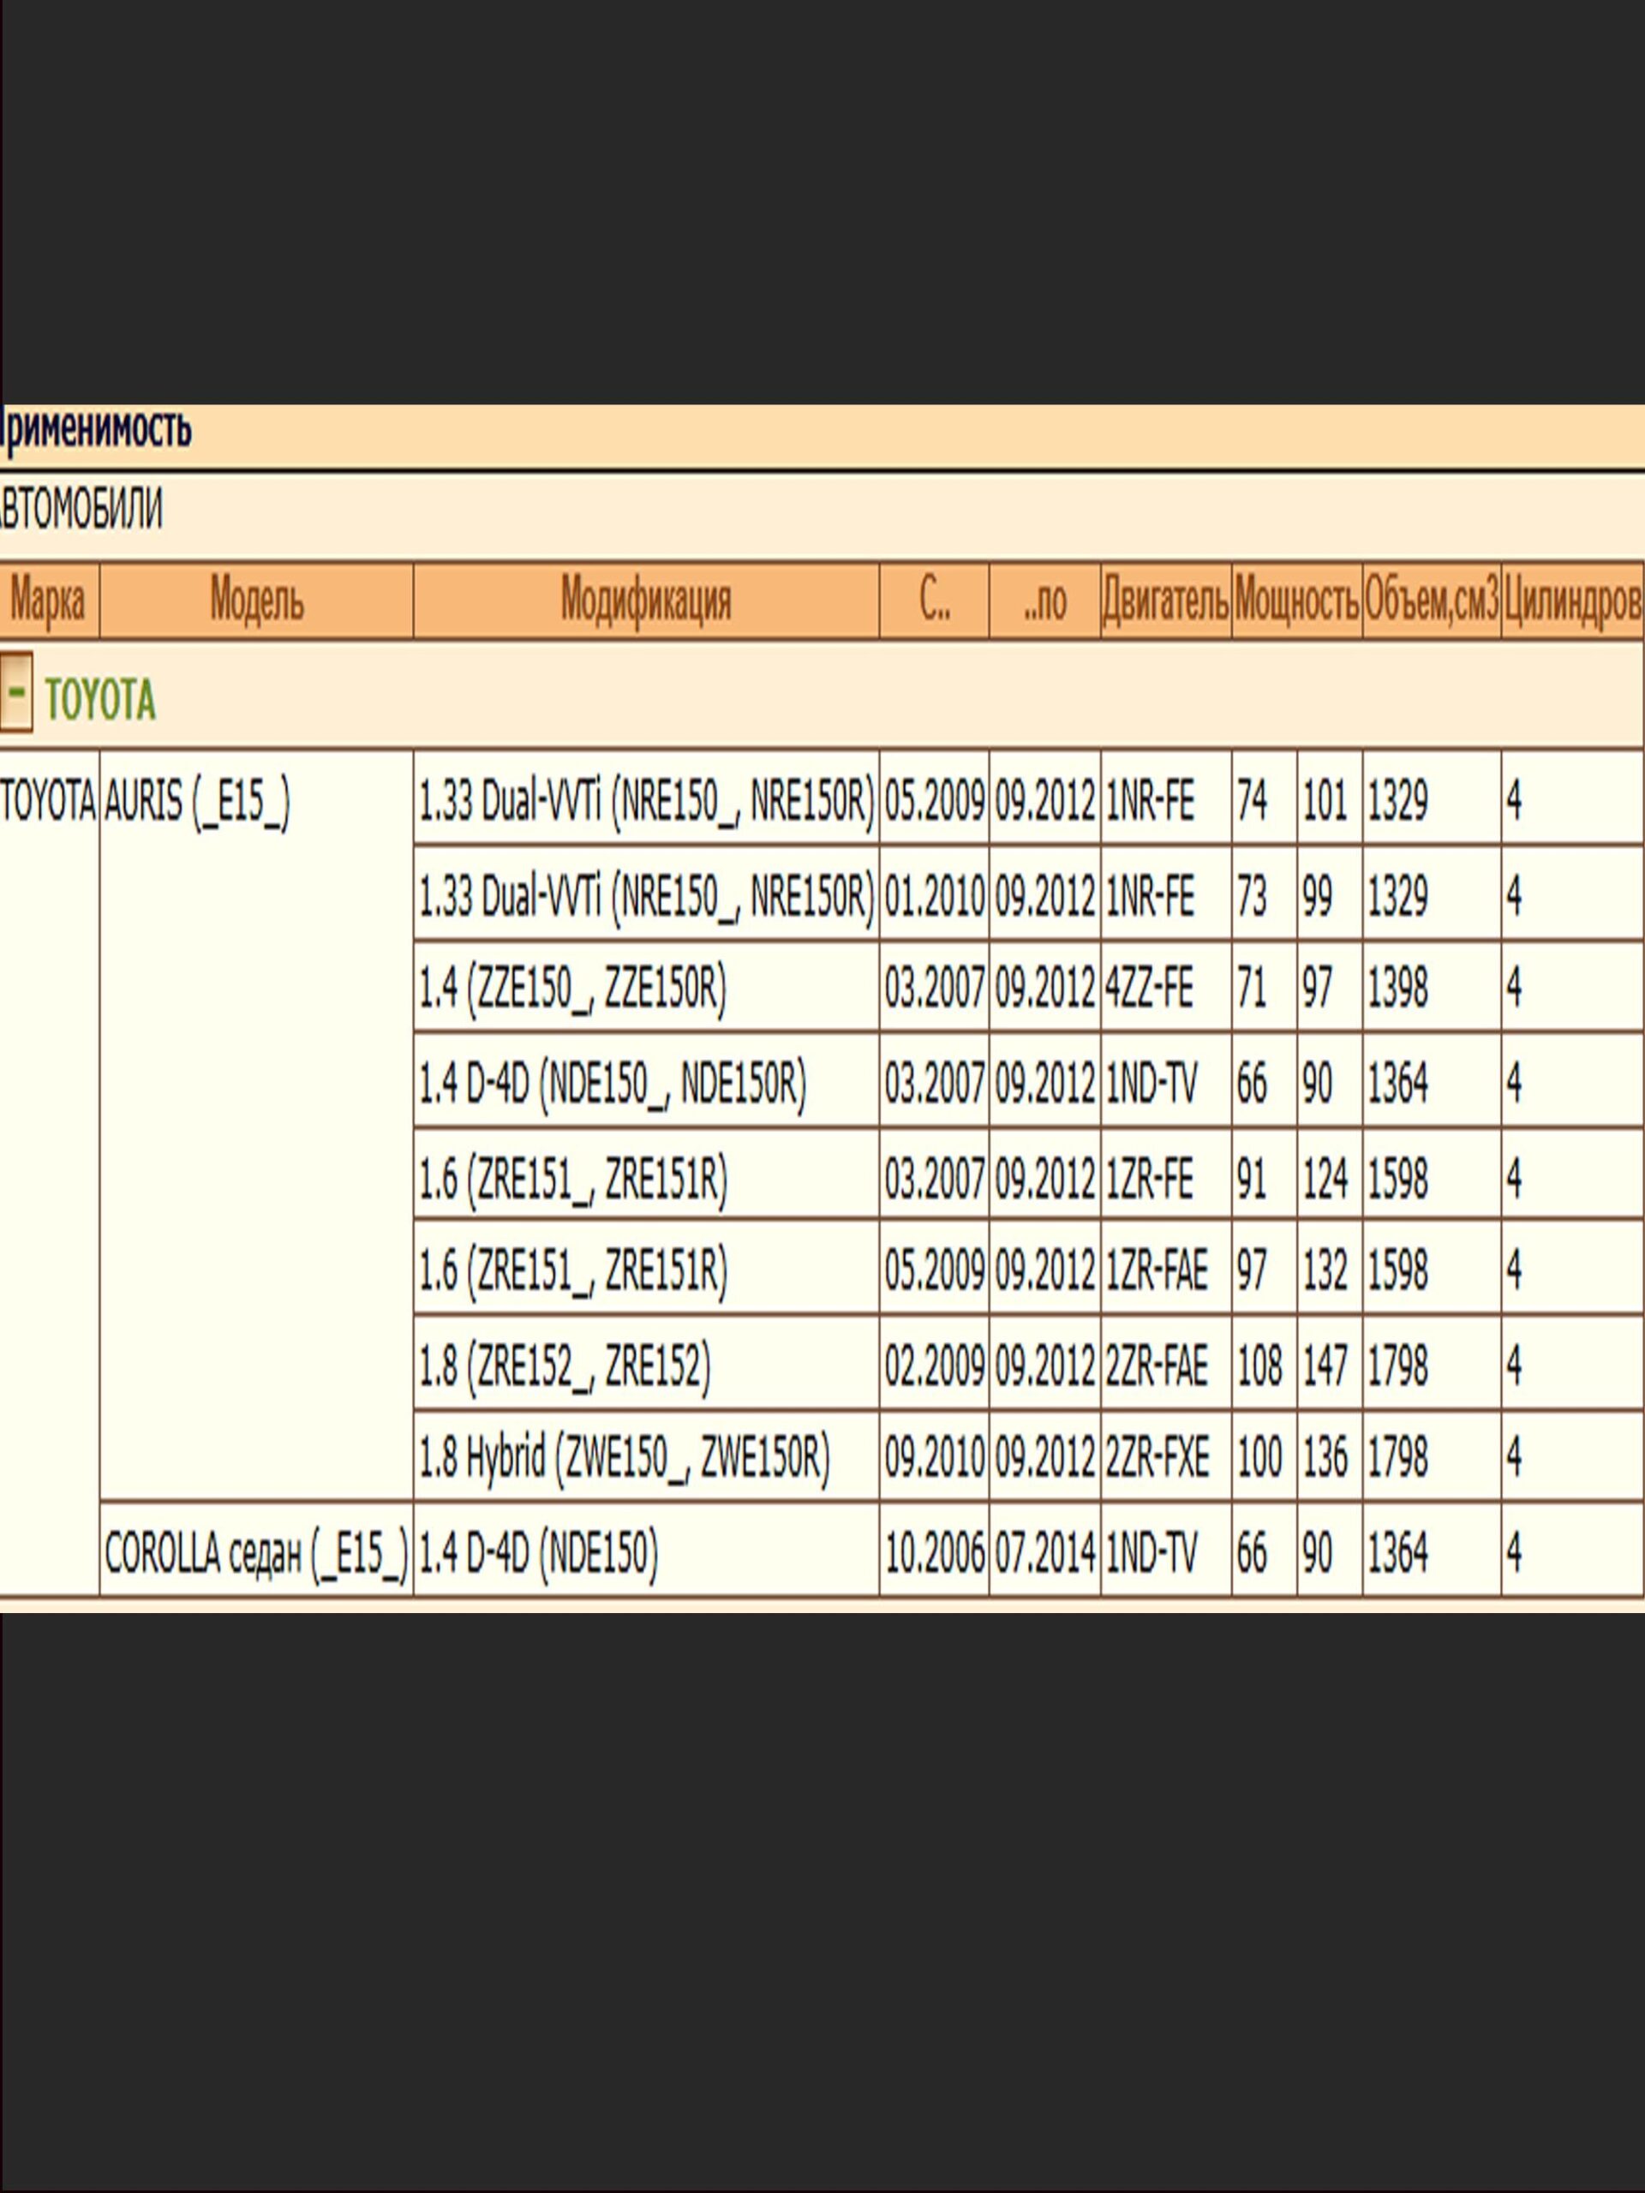Click the АВТОМОБИЛИ subsection label
The height and width of the screenshot is (2193, 1645).
tap(81, 511)
